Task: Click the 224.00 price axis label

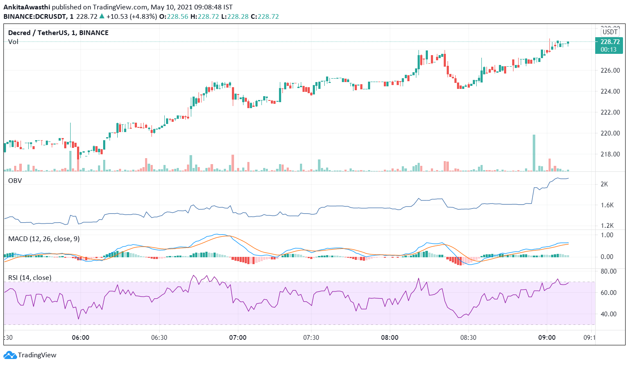Action: [x=610, y=91]
